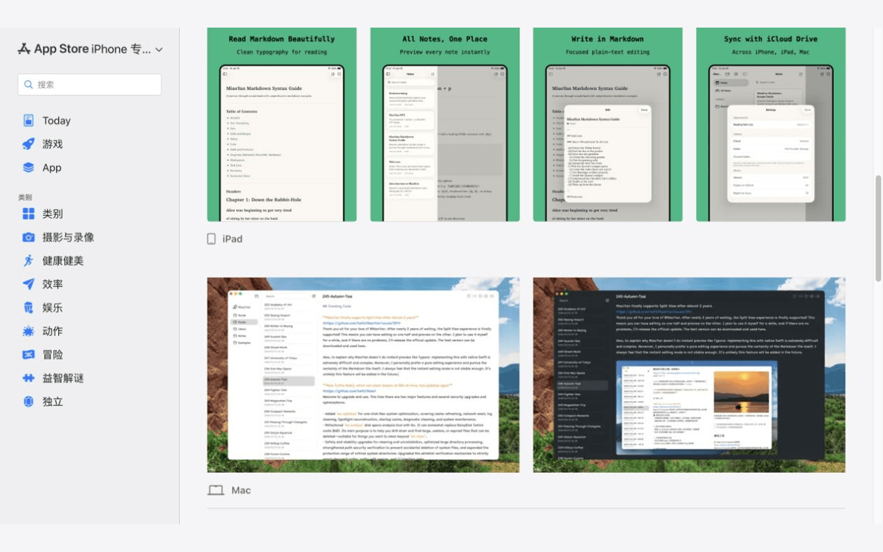This screenshot has height=552, width=883.
Task: Focus the 搜索 search field
Action: (90, 85)
